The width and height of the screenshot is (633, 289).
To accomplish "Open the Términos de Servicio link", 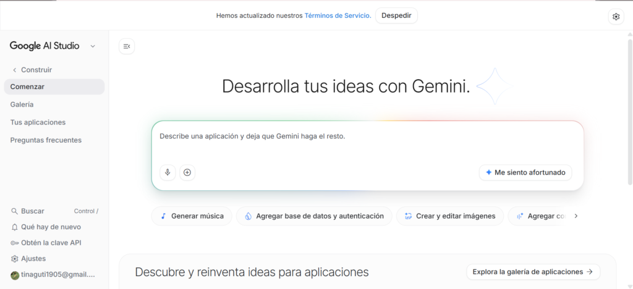I will coord(338,15).
